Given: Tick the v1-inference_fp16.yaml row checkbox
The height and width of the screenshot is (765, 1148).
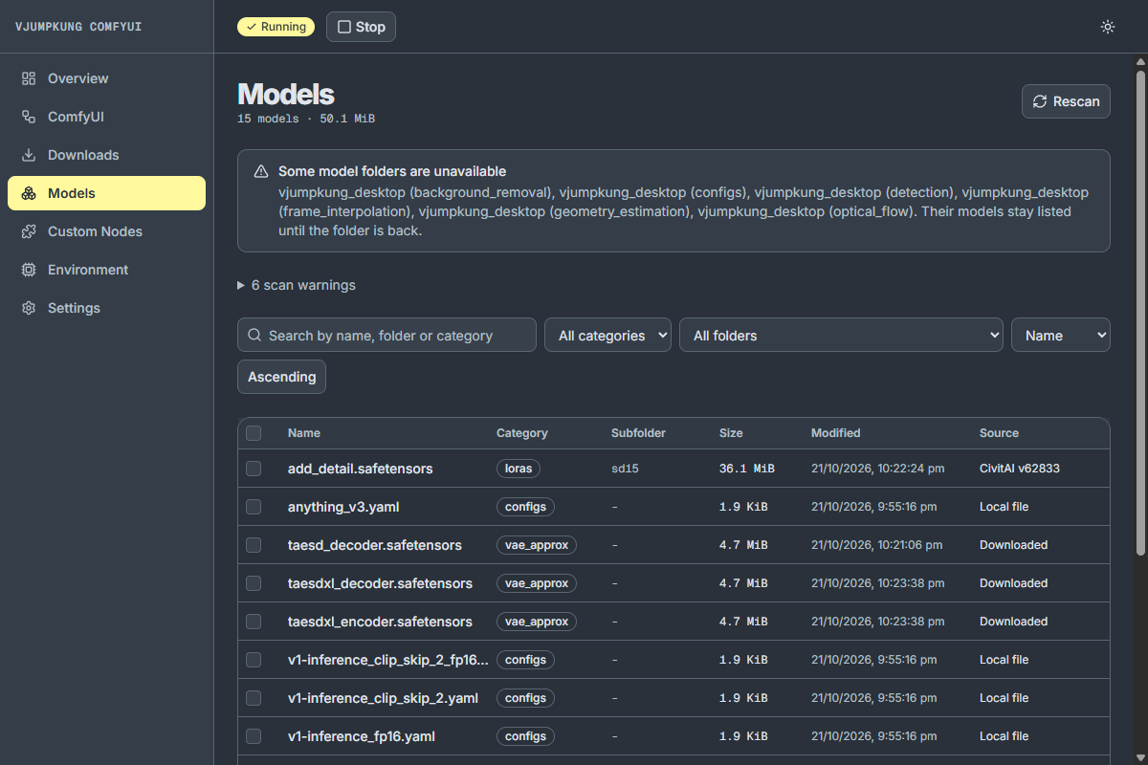Looking at the screenshot, I should [254, 736].
